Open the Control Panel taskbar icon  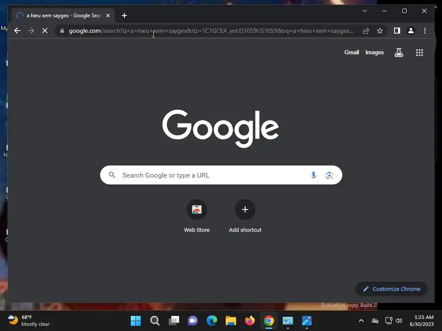(288, 321)
